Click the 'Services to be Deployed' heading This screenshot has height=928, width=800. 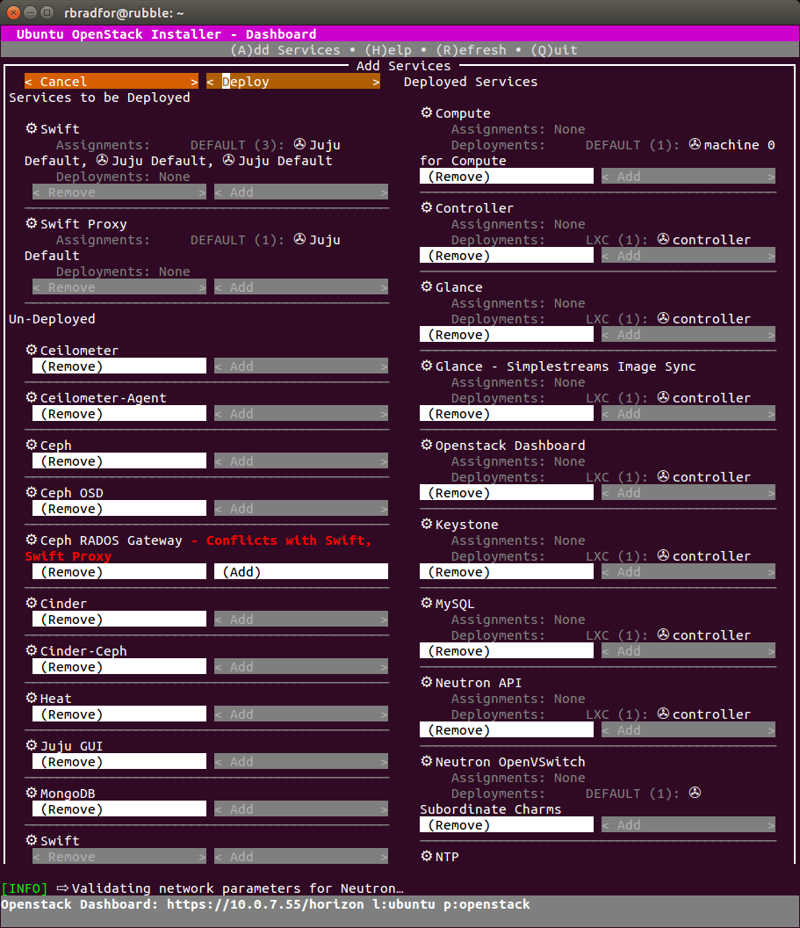99,97
